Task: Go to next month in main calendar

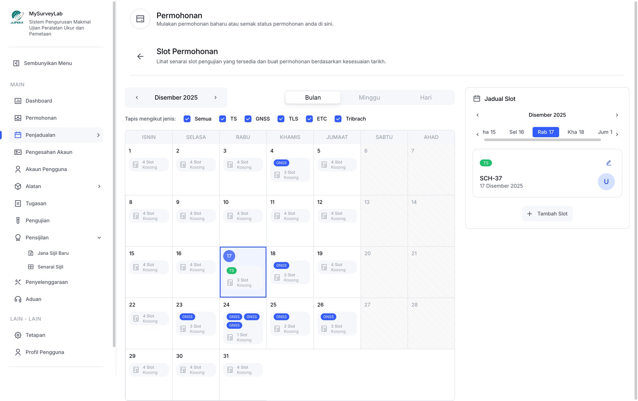Action: click(215, 98)
